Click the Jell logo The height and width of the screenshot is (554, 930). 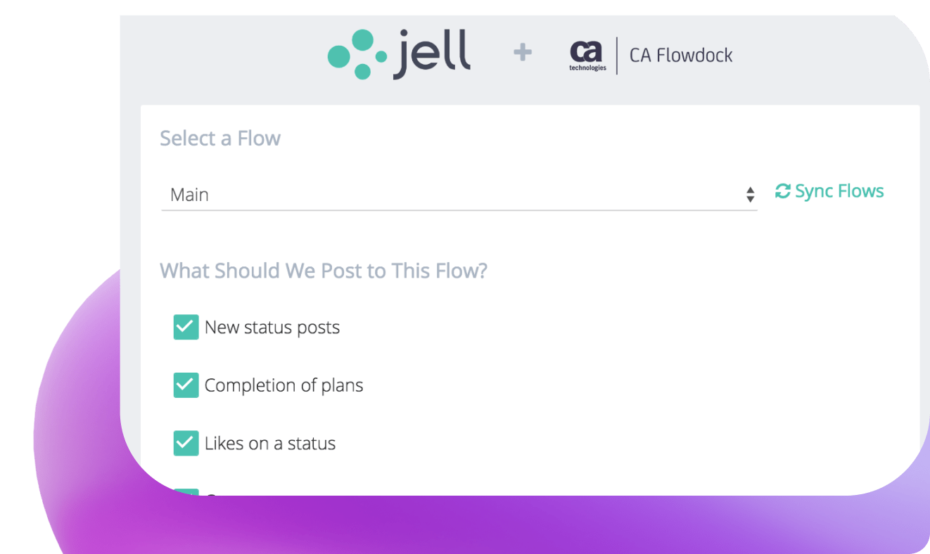pos(399,54)
